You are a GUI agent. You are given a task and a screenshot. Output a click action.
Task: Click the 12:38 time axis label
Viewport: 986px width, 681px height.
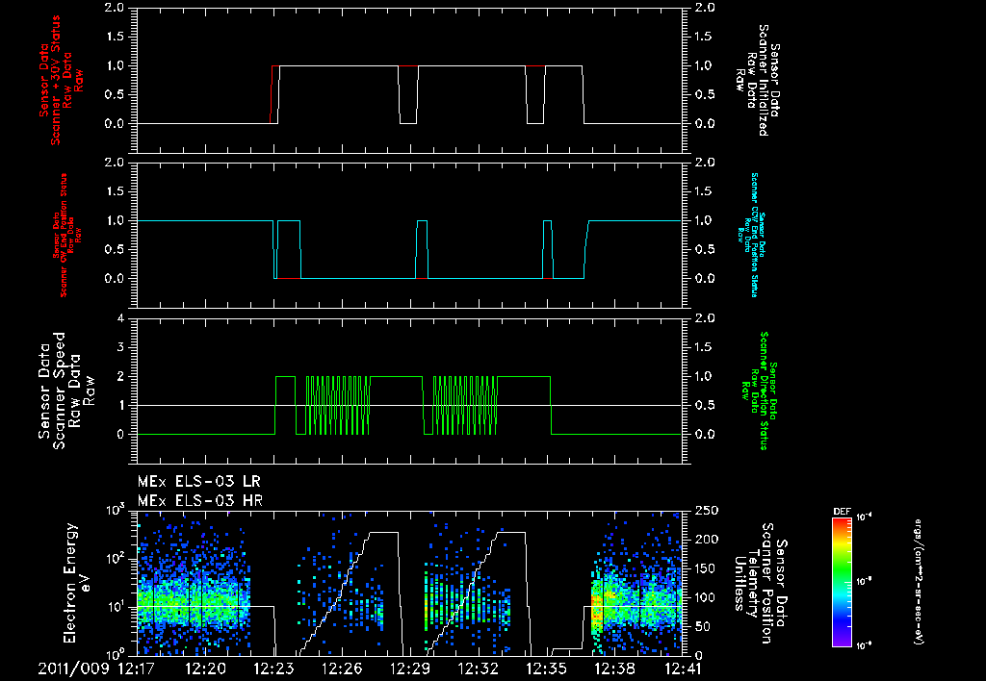(615, 668)
